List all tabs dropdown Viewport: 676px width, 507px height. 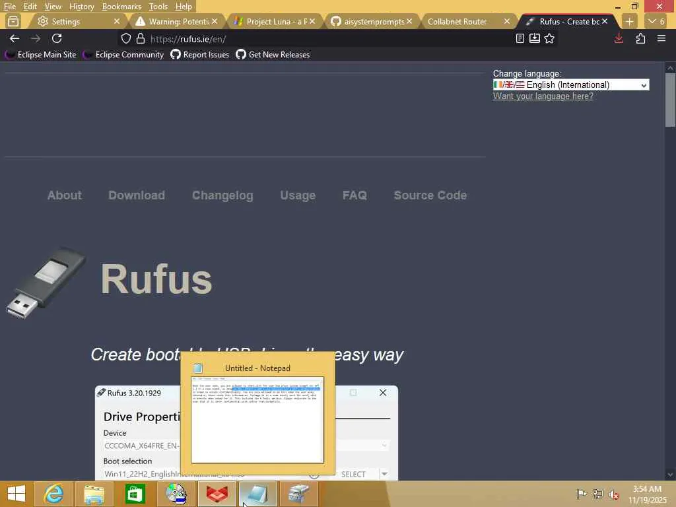pos(657,21)
